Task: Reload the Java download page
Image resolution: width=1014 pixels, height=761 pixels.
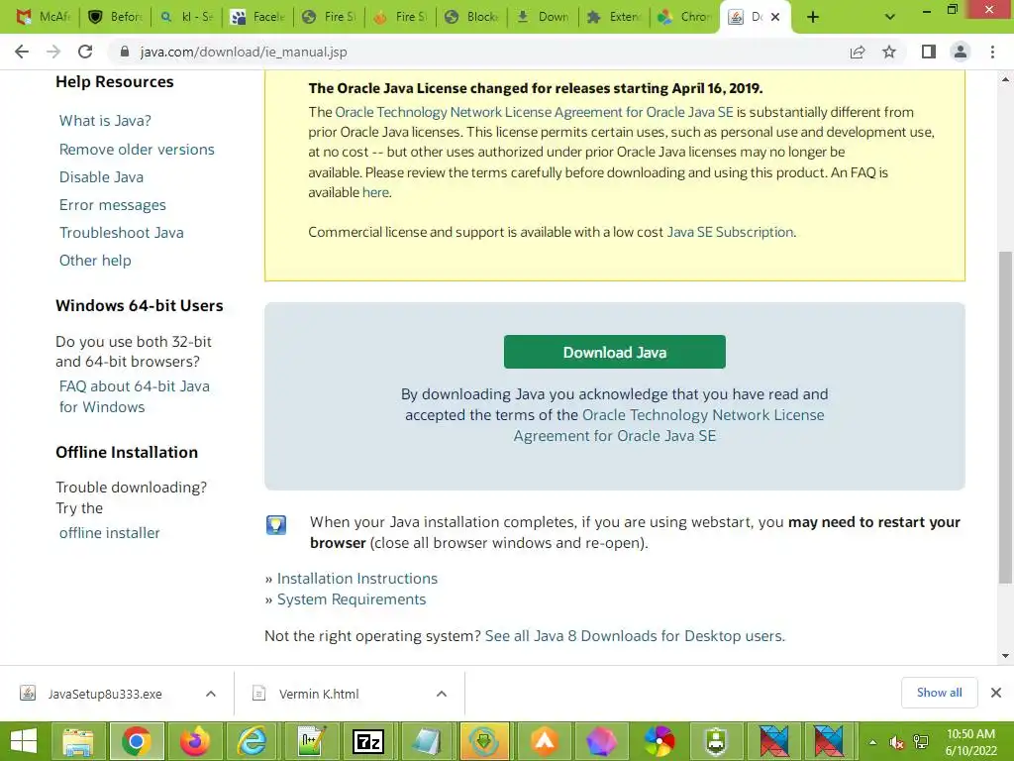Action: [85, 52]
